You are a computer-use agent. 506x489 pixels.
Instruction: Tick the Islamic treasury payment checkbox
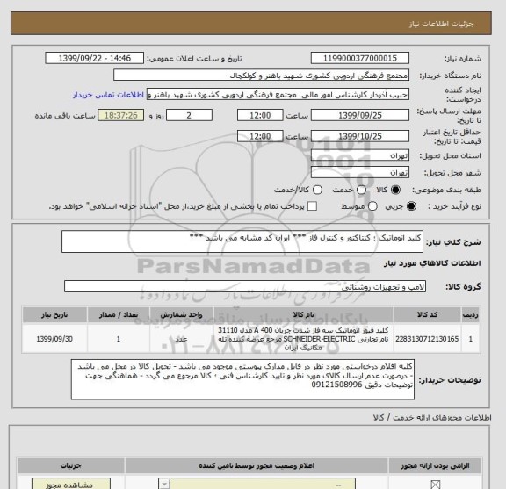[x=312, y=206]
